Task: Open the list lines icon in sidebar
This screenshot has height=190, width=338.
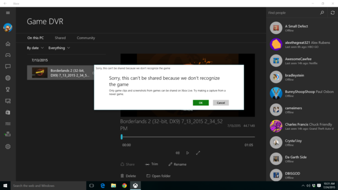Action: [8, 123]
